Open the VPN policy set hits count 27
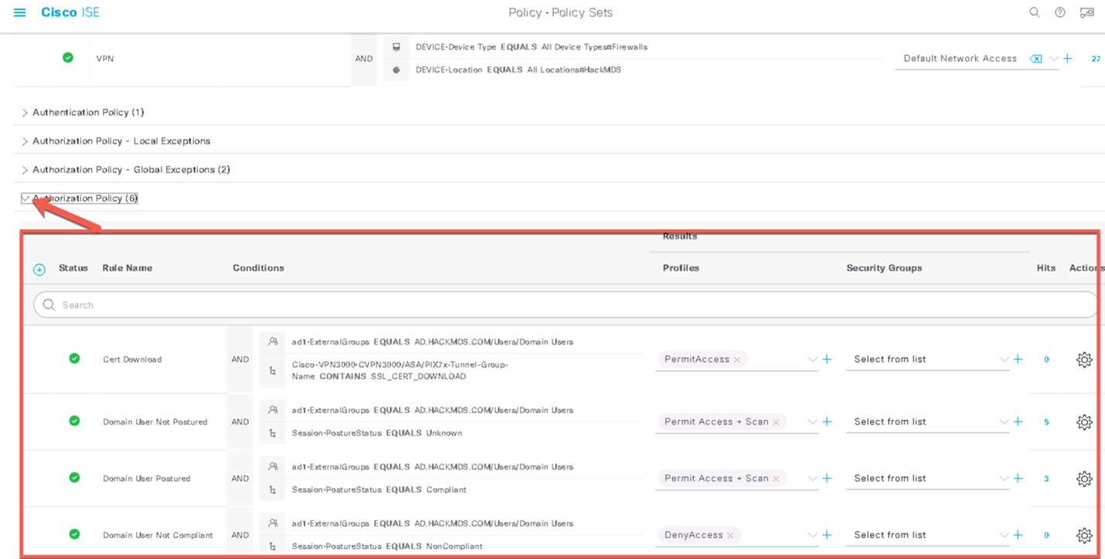The image size is (1105, 559). [1096, 59]
